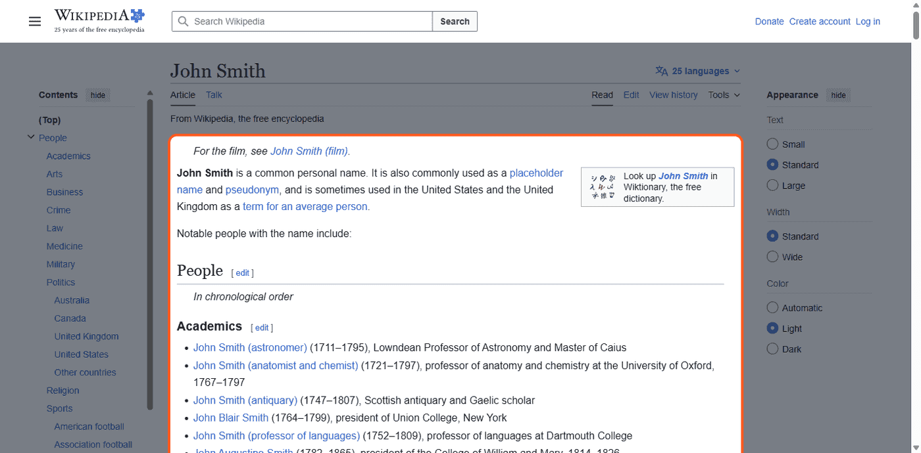
Task: Click the Donate link
Action: (769, 22)
